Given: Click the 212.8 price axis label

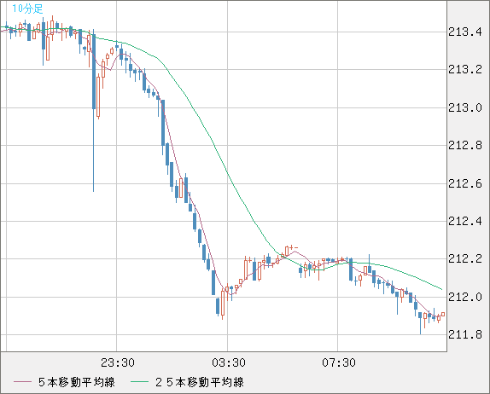Looking at the screenshot, I should 465,145.
